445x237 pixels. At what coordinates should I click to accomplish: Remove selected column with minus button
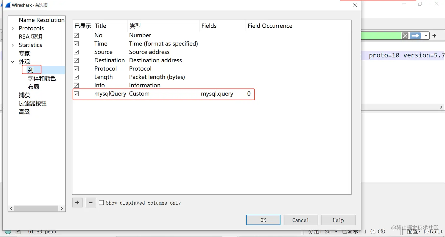91,203
